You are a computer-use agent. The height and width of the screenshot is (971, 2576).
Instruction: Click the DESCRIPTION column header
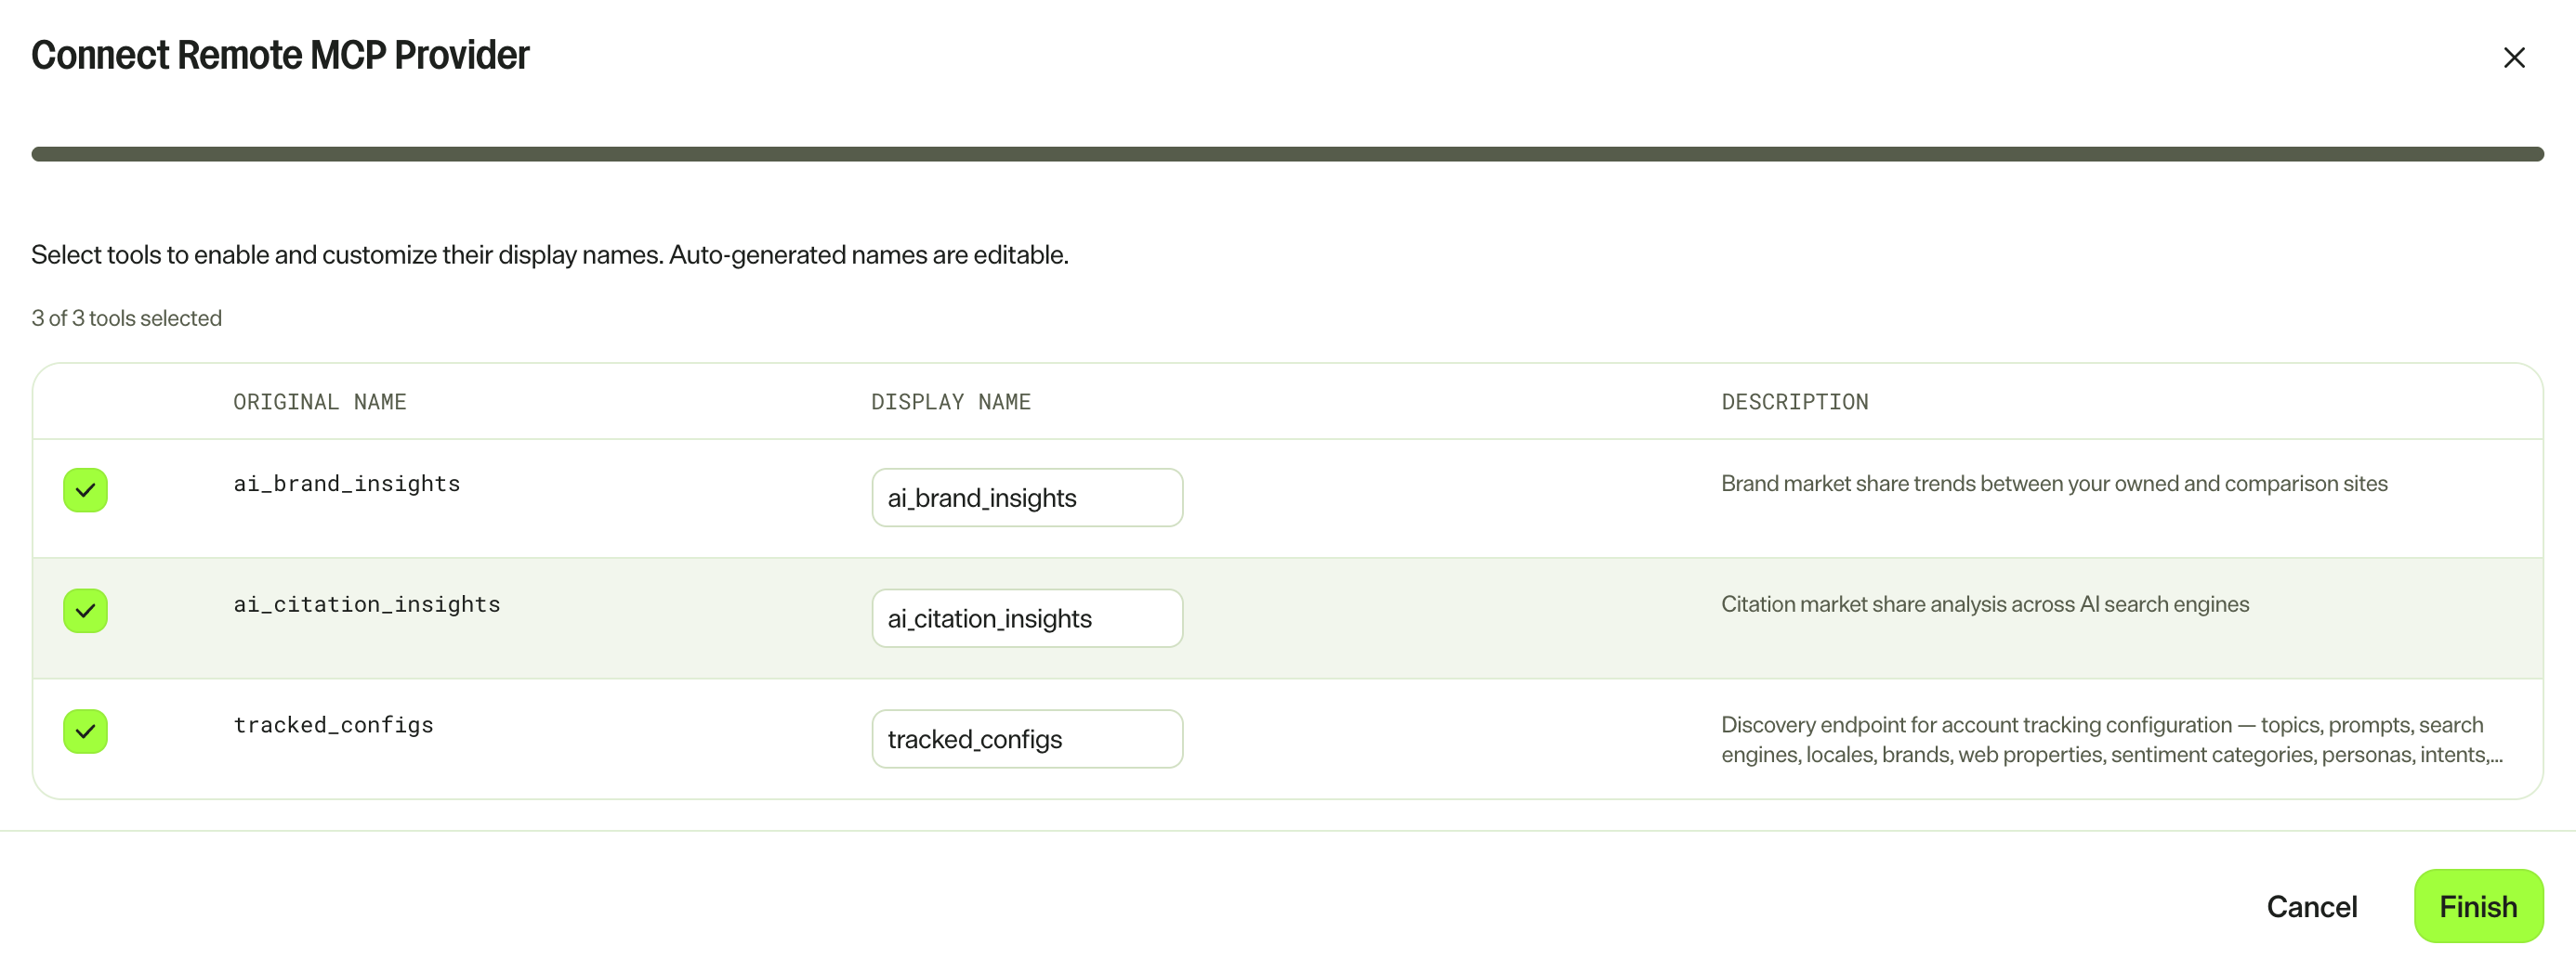click(1794, 402)
